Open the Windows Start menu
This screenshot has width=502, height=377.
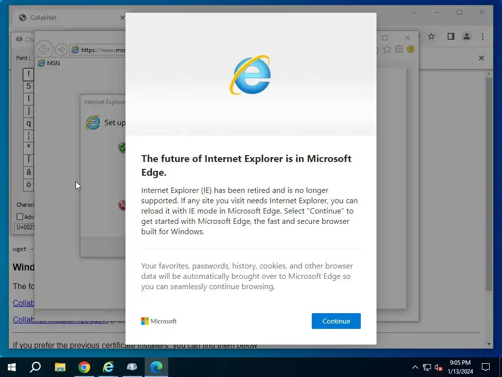click(12, 367)
